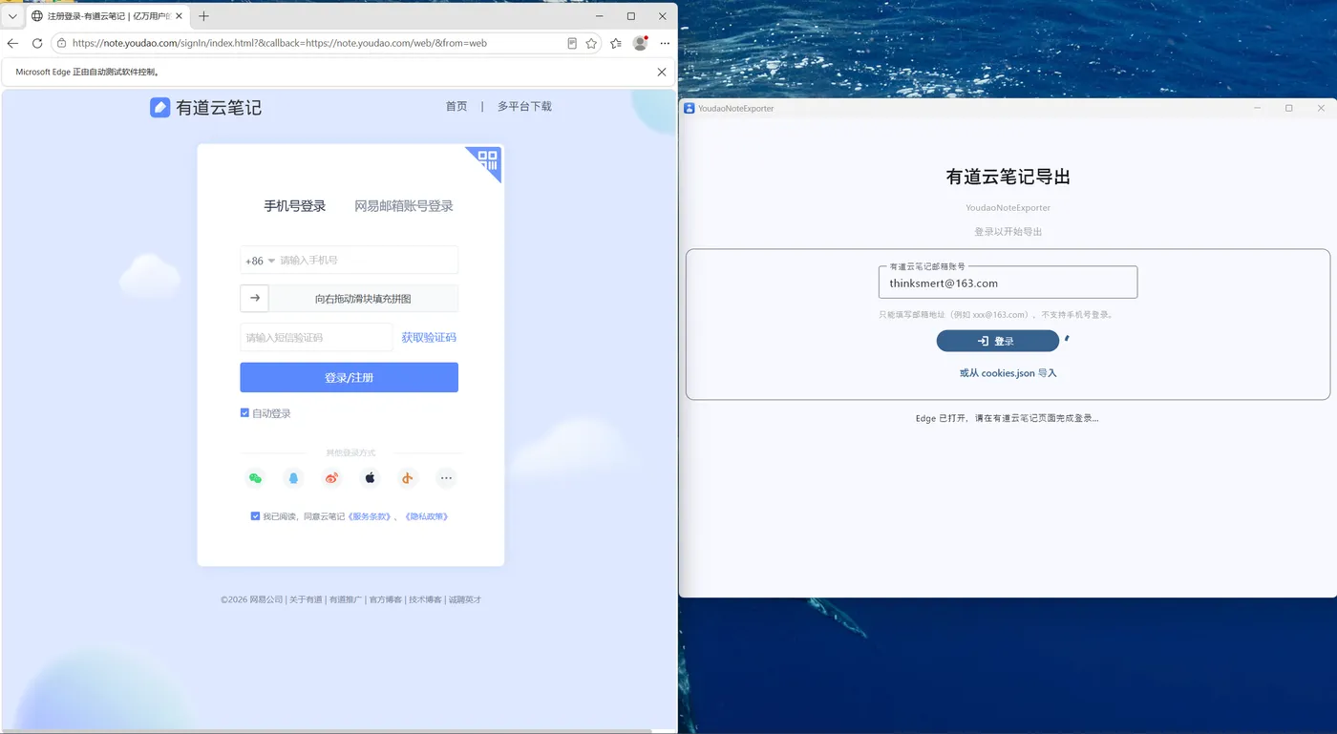This screenshot has height=734, width=1337.
Task: Open 诚聘英才 footer link
Action: pyautogui.click(x=465, y=599)
